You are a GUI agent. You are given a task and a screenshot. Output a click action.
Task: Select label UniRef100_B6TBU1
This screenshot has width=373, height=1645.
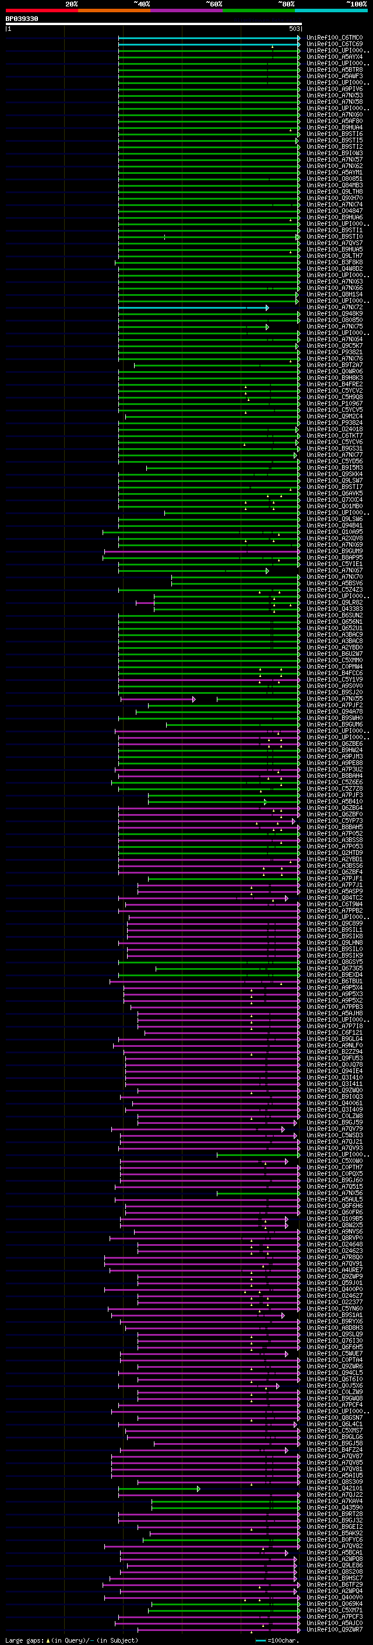tap(335, 982)
